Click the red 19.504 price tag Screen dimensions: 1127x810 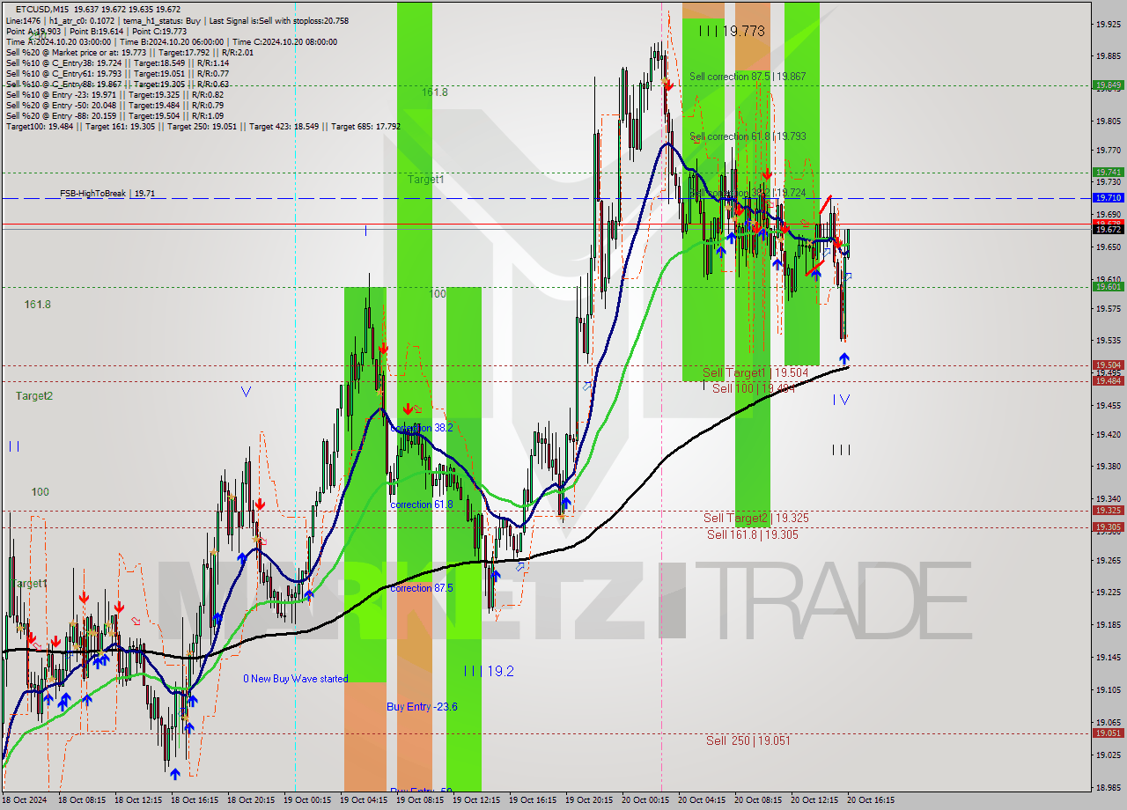pos(1108,364)
